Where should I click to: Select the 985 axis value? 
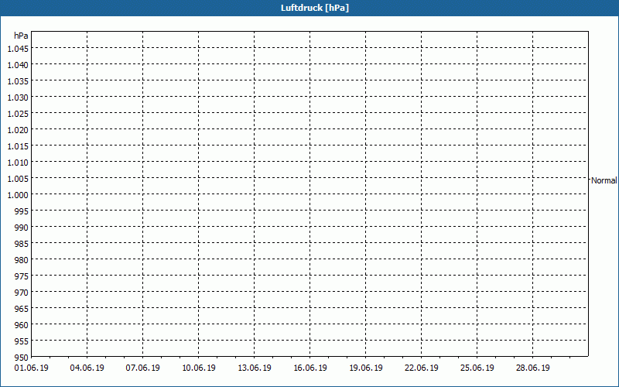[x=22, y=244]
